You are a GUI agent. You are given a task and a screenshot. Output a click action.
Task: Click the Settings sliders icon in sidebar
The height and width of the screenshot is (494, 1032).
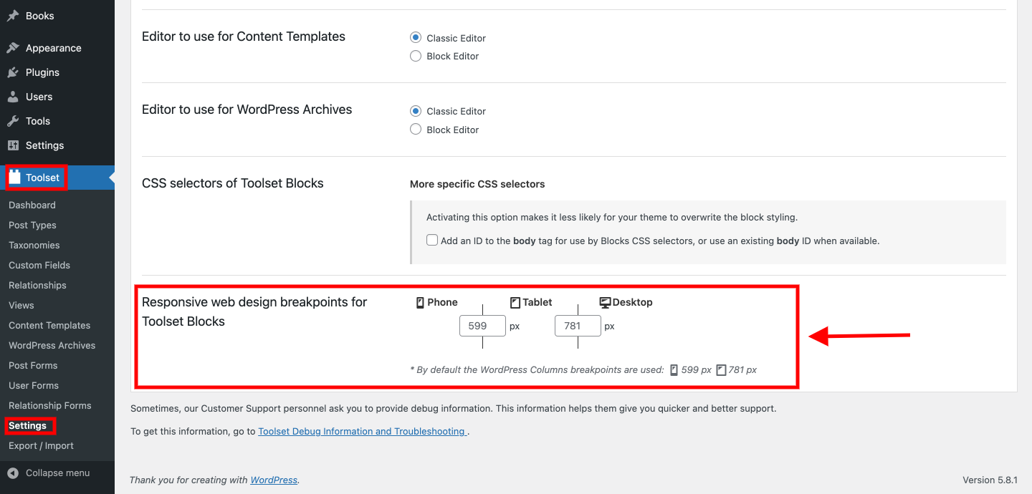[x=13, y=145]
